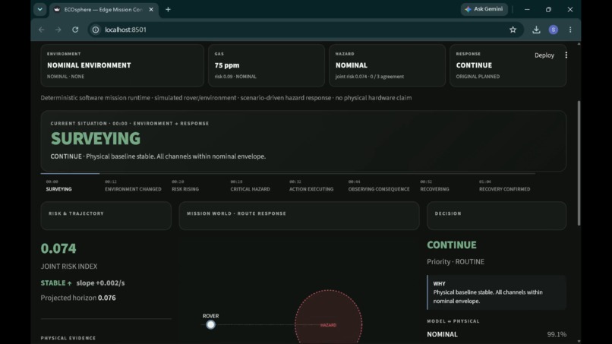Image resolution: width=612 pixels, height=344 pixels.
Task: Open the app menu beside Deploy
Action: coord(566,55)
